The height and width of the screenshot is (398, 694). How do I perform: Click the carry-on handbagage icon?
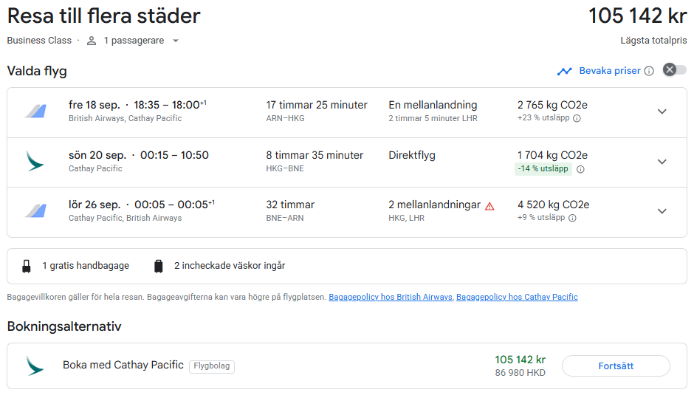click(27, 266)
